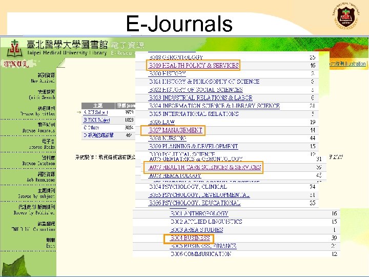Viewport: 369px width, 277px height.
Task: Select Browse Database in the sidebar
Action: (x=39, y=161)
